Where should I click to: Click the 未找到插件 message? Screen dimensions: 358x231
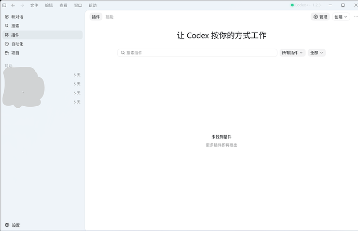point(222,137)
